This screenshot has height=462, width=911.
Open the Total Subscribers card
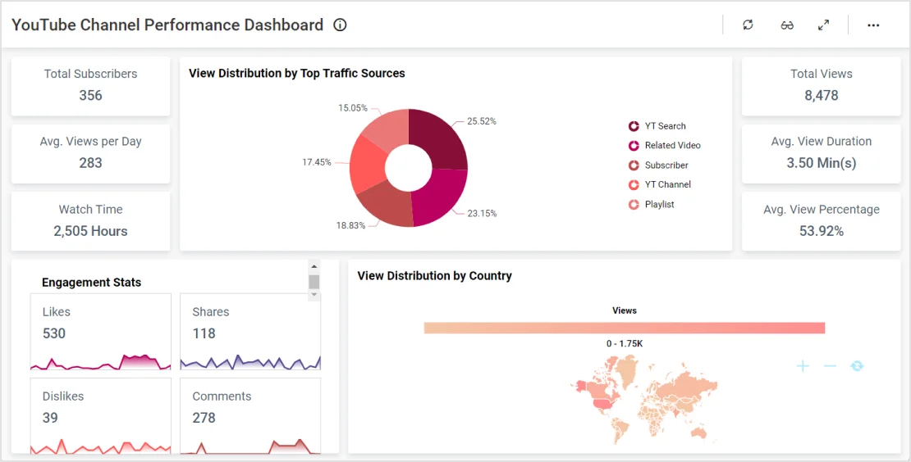[x=90, y=85]
